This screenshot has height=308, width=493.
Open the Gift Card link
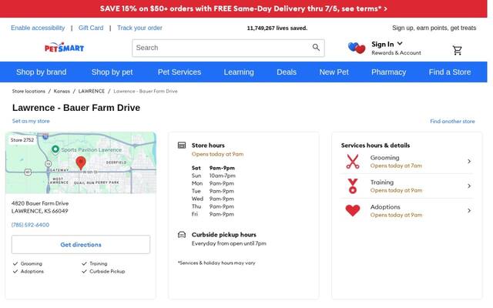click(91, 28)
